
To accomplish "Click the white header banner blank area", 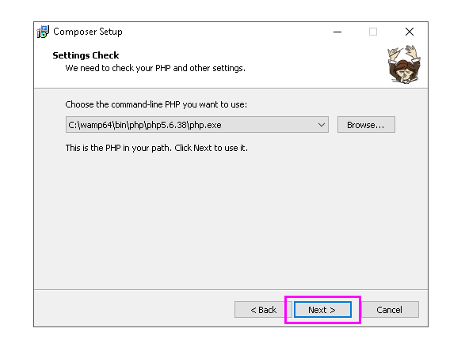I will point(311,63).
